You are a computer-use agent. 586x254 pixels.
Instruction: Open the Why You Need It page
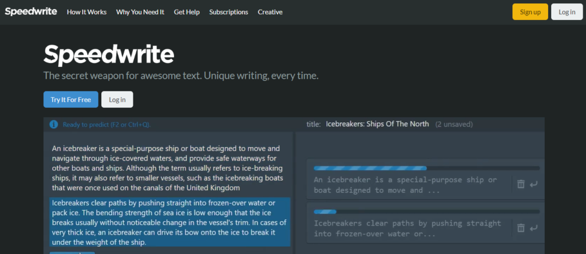click(x=140, y=12)
